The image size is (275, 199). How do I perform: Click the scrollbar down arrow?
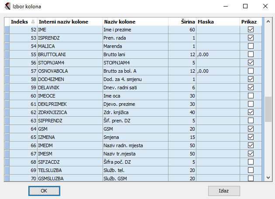coord(268,178)
